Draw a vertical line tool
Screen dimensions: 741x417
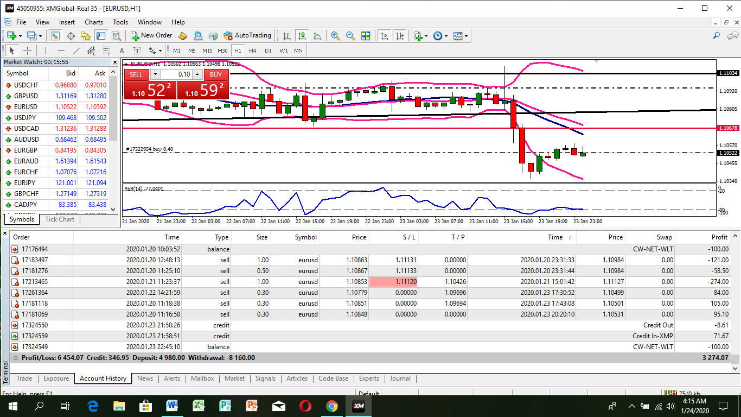[x=46, y=50]
